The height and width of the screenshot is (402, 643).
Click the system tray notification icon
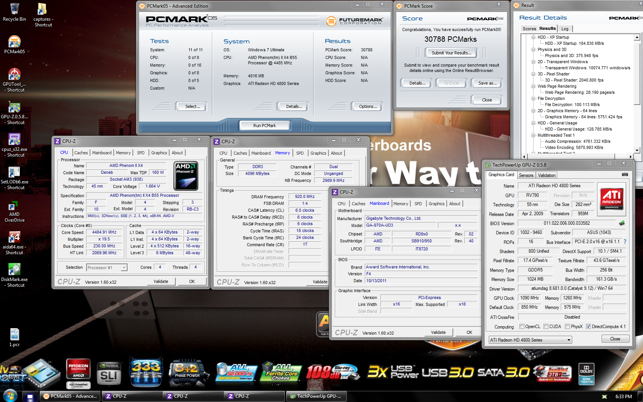pos(604,397)
